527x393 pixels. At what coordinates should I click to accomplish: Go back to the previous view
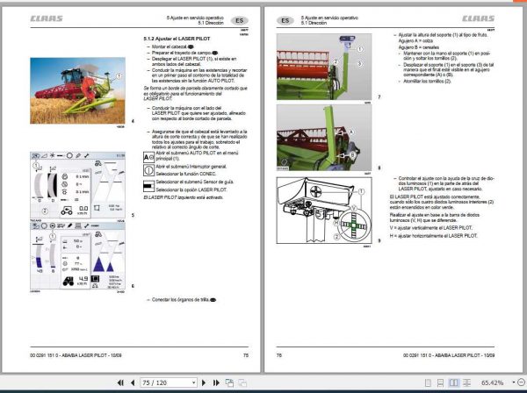coord(229,382)
